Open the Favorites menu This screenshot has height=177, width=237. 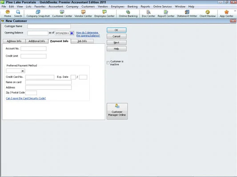40,7
